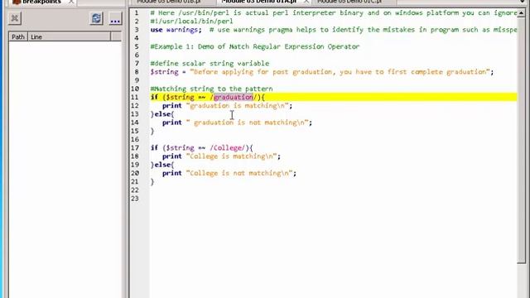Click the comment about perl interpreter on line 1
This screenshot has width=530, height=298.
click(x=334, y=13)
